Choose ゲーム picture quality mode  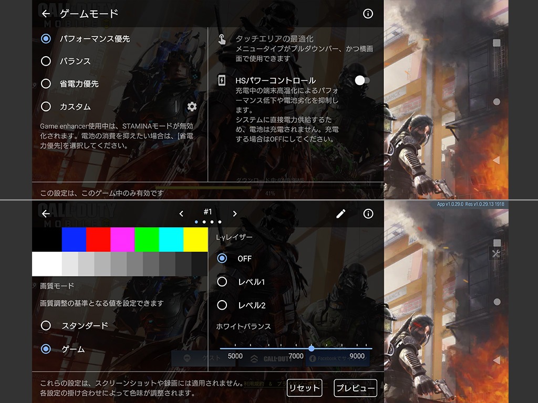click(63, 349)
